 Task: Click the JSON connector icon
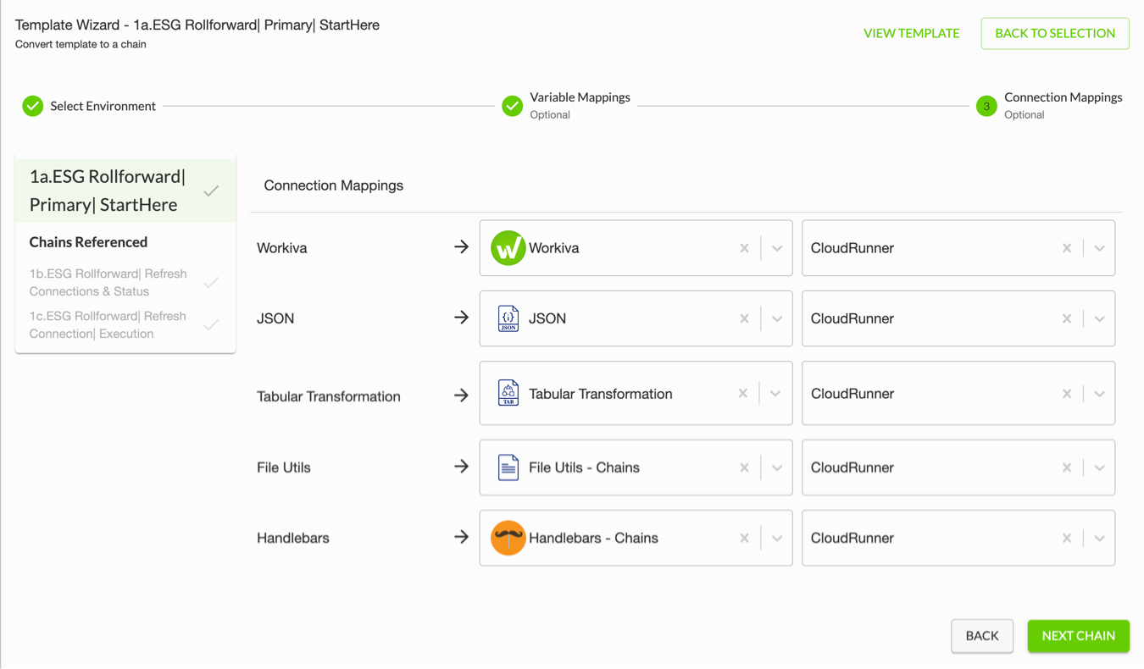point(507,318)
